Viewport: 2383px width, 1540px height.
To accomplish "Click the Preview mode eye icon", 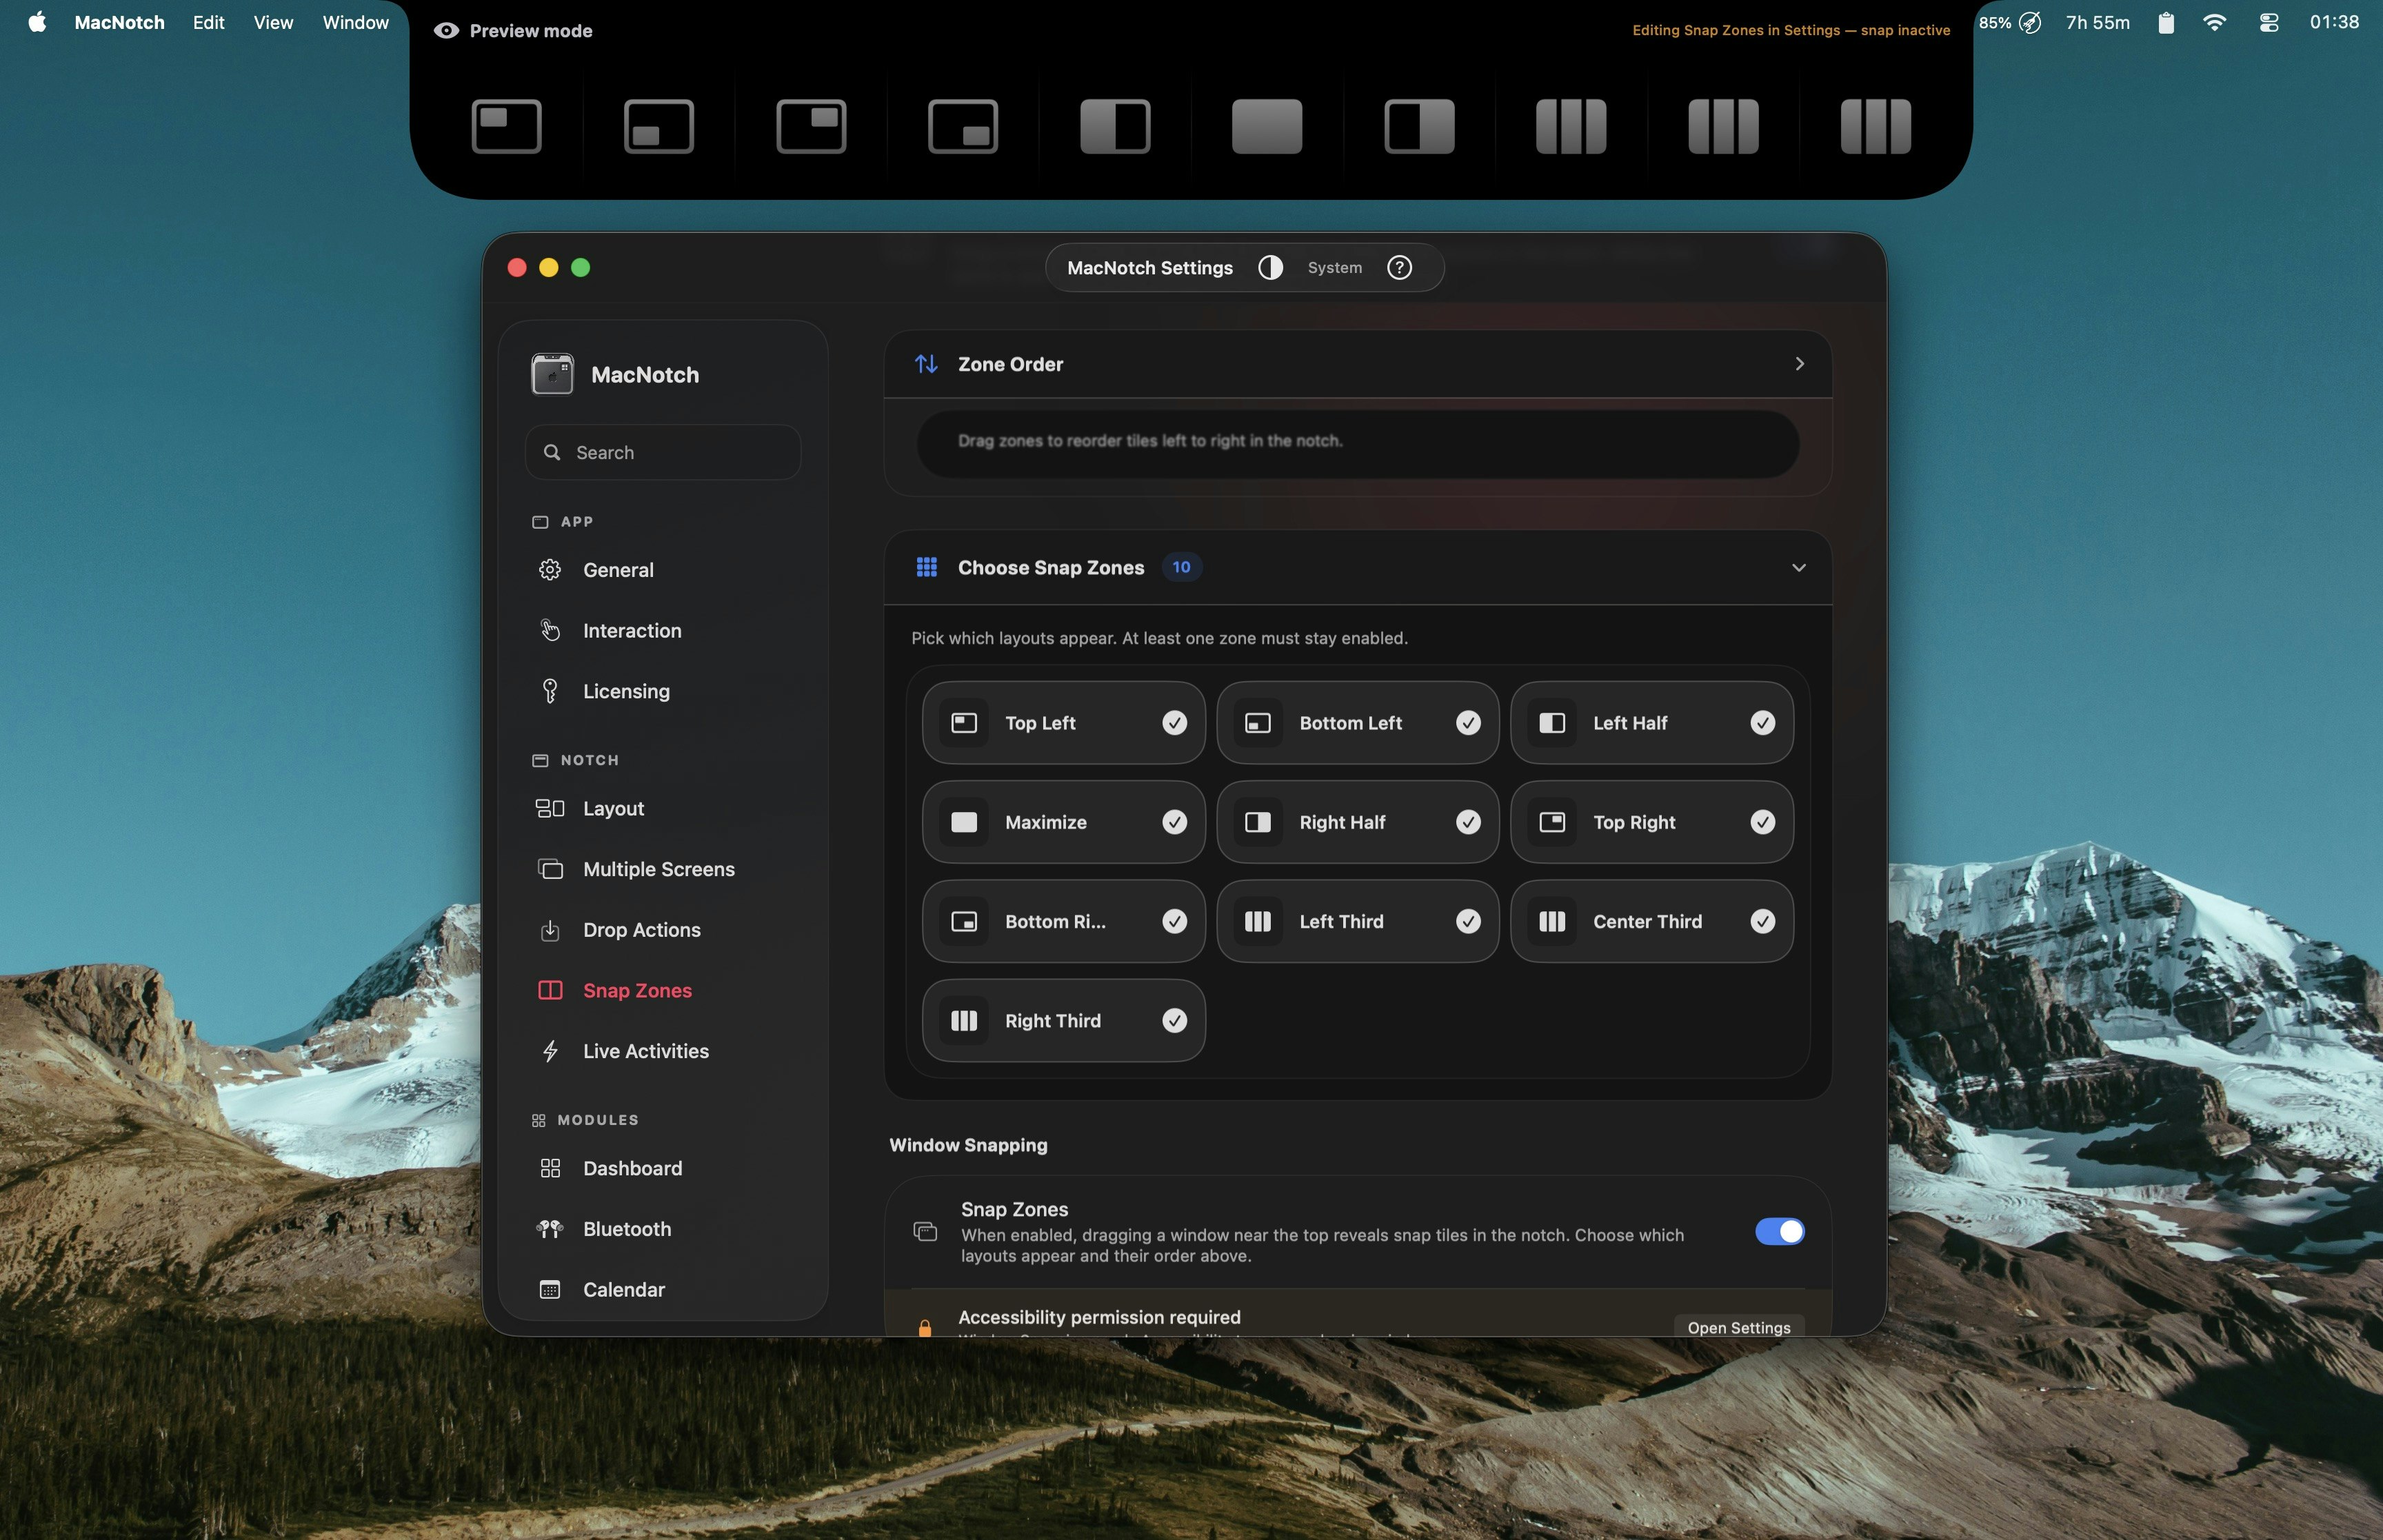I will (446, 31).
